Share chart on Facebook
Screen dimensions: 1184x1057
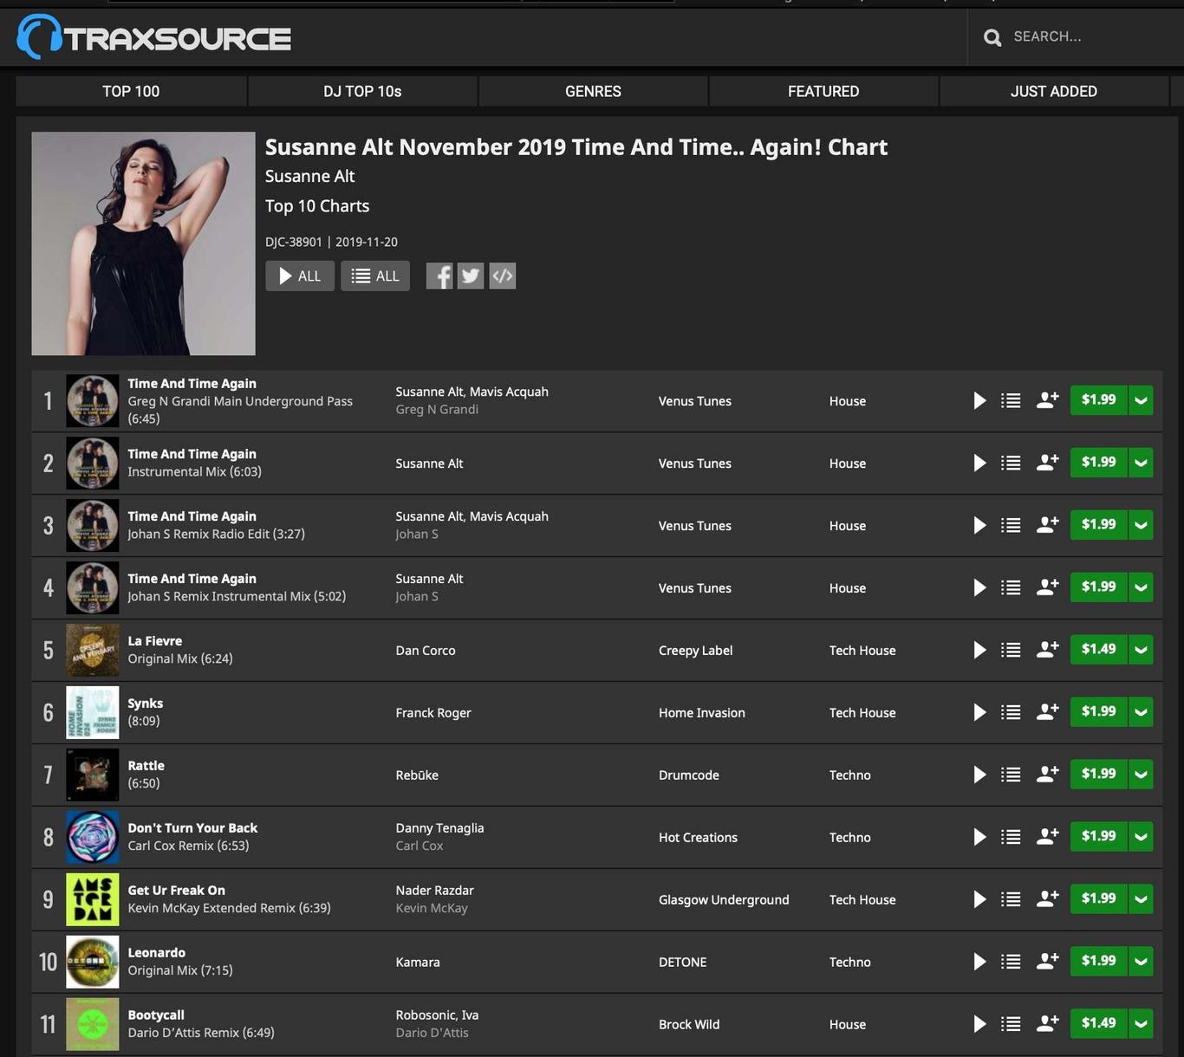tap(439, 276)
